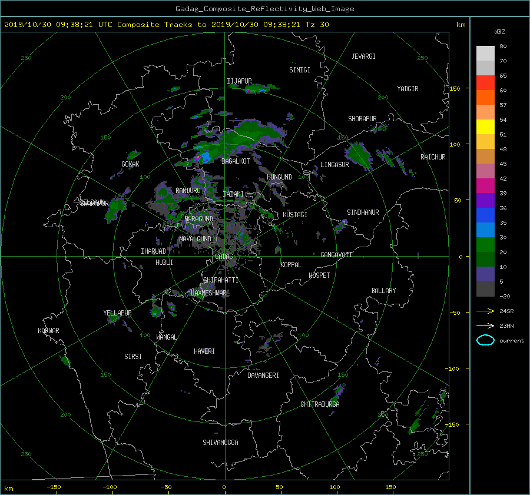
Task: Click the BADAMI city label
Action: coord(233,194)
